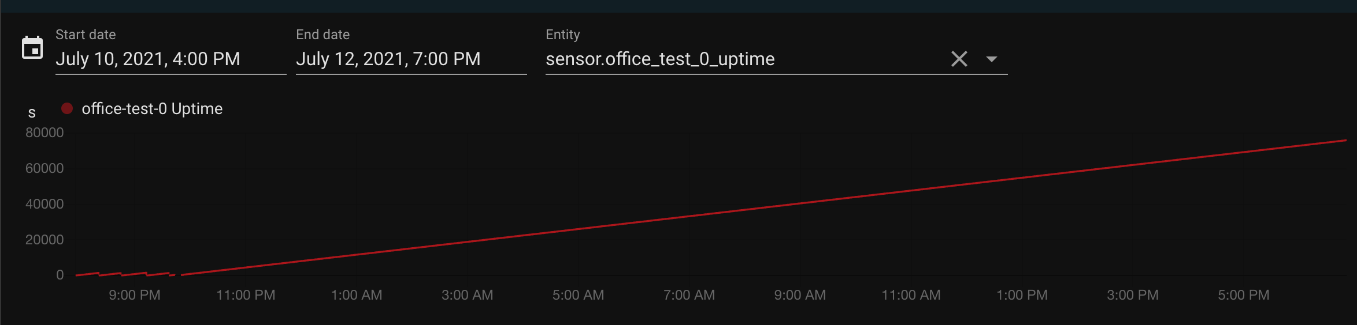Open the Entity dropdown arrow

[x=992, y=59]
